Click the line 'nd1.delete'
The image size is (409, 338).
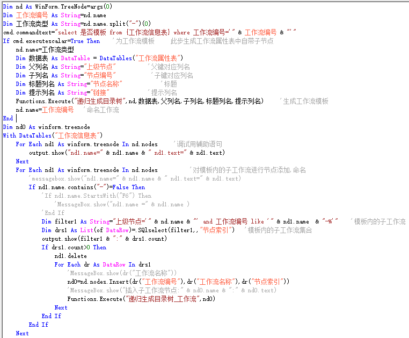[70, 256]
